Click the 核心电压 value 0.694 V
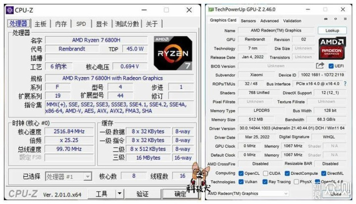This screenshot has width=356, height=204. coord(130,66)
